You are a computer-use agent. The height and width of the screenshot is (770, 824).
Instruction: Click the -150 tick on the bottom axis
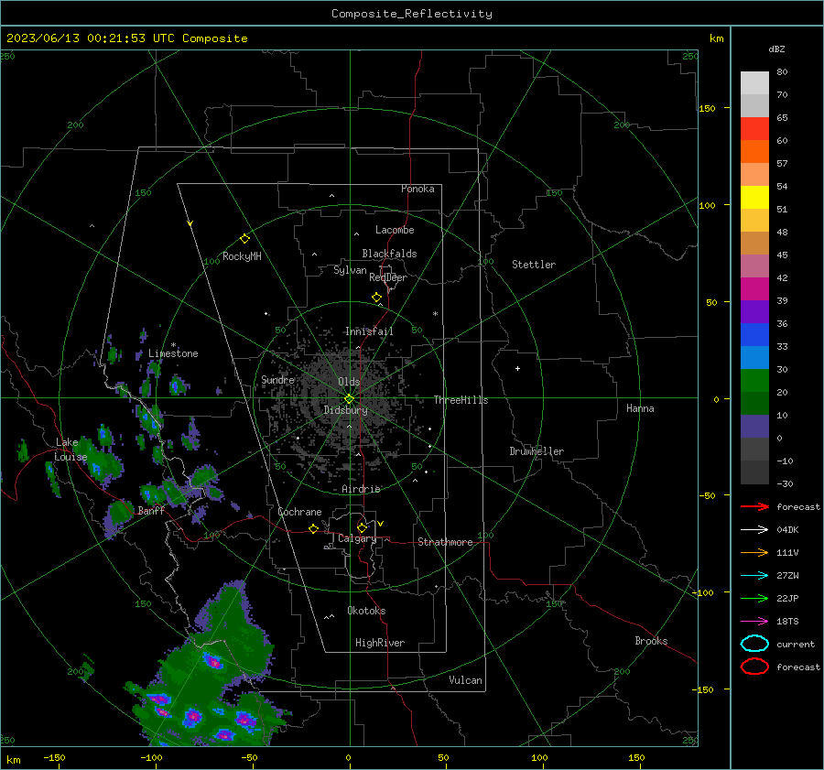(54, 757)
